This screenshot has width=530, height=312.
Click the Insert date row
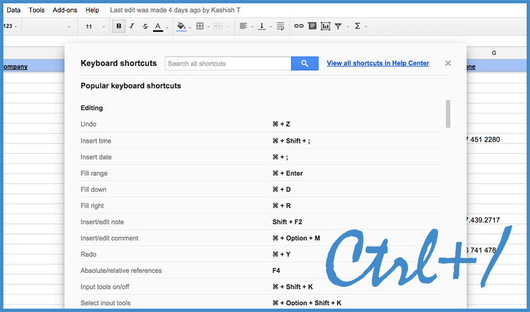[x=262, y=157]
